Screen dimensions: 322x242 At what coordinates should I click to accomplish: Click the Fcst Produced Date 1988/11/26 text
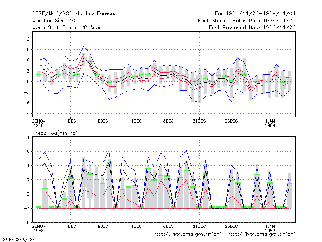pyautogui.click(x=252, y=27)
